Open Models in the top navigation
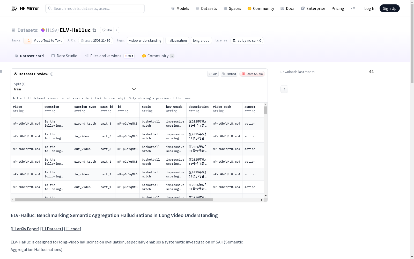The width and height of the screenshot is (414, 259). (x=180, y=8)
